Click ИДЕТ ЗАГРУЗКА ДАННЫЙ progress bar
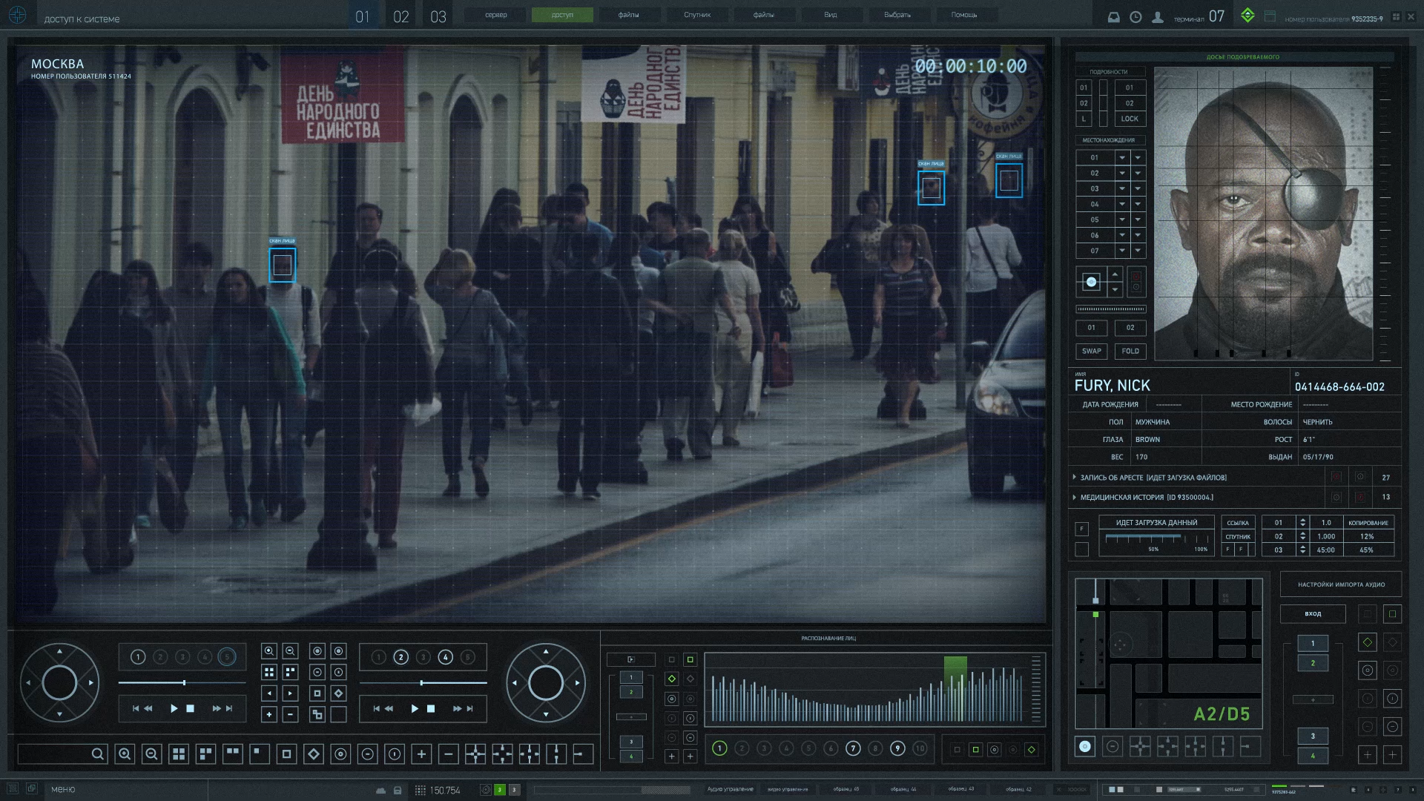The height and width of the screenshot is (801, 1424). (1156, 540)
